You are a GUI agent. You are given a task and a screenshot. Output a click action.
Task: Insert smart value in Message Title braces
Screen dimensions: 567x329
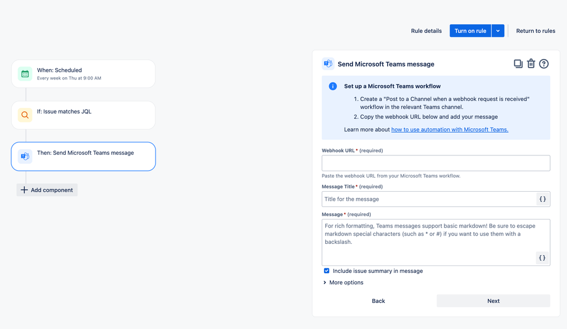(x=543, y=199)
